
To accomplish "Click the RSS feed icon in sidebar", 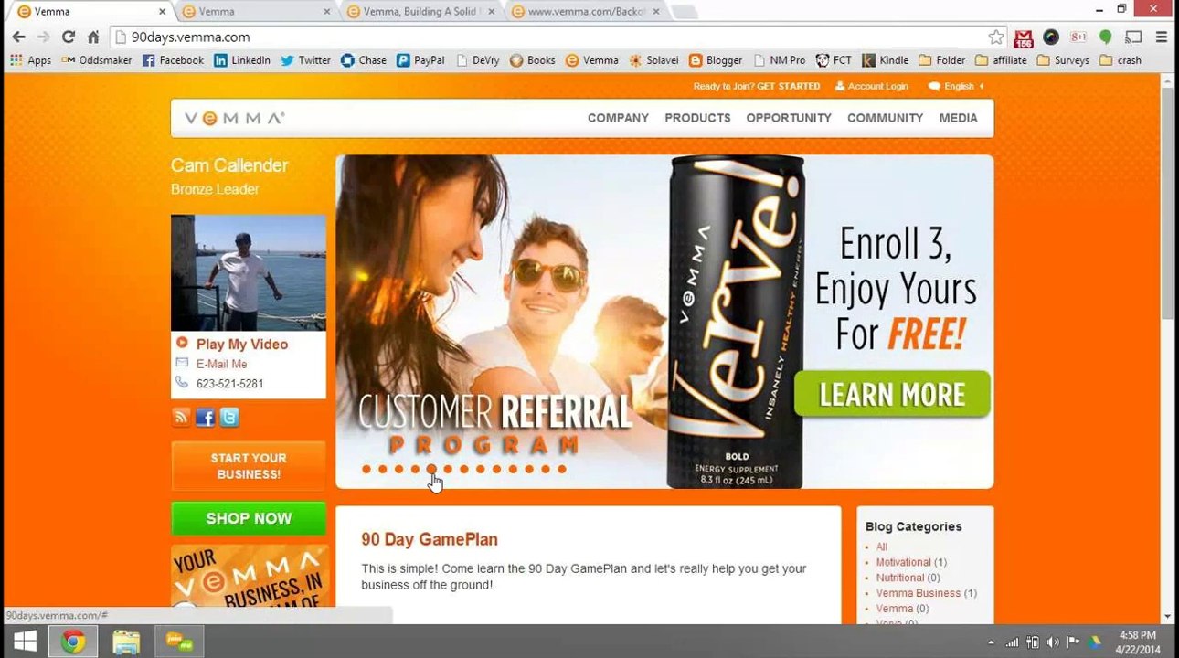I will coord(181,418).
